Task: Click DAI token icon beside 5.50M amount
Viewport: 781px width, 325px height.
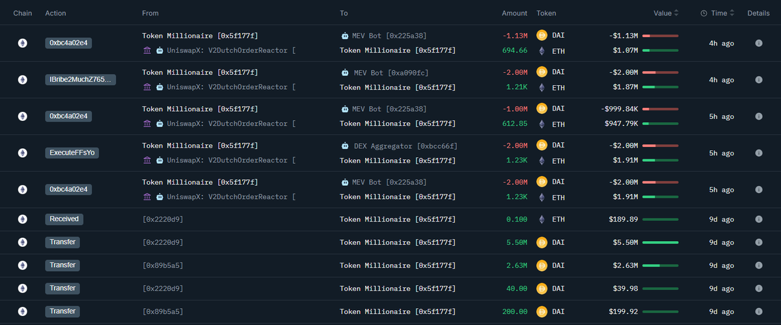Action: [x=541, y=242]
